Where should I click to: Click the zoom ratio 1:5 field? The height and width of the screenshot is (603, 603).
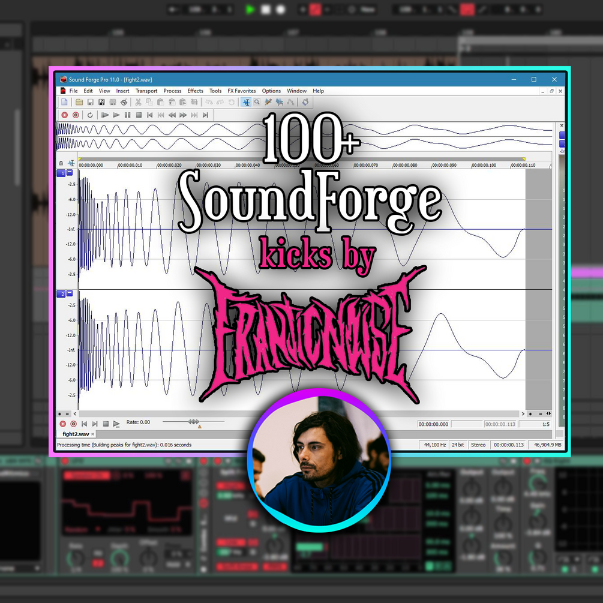point(535,424)
